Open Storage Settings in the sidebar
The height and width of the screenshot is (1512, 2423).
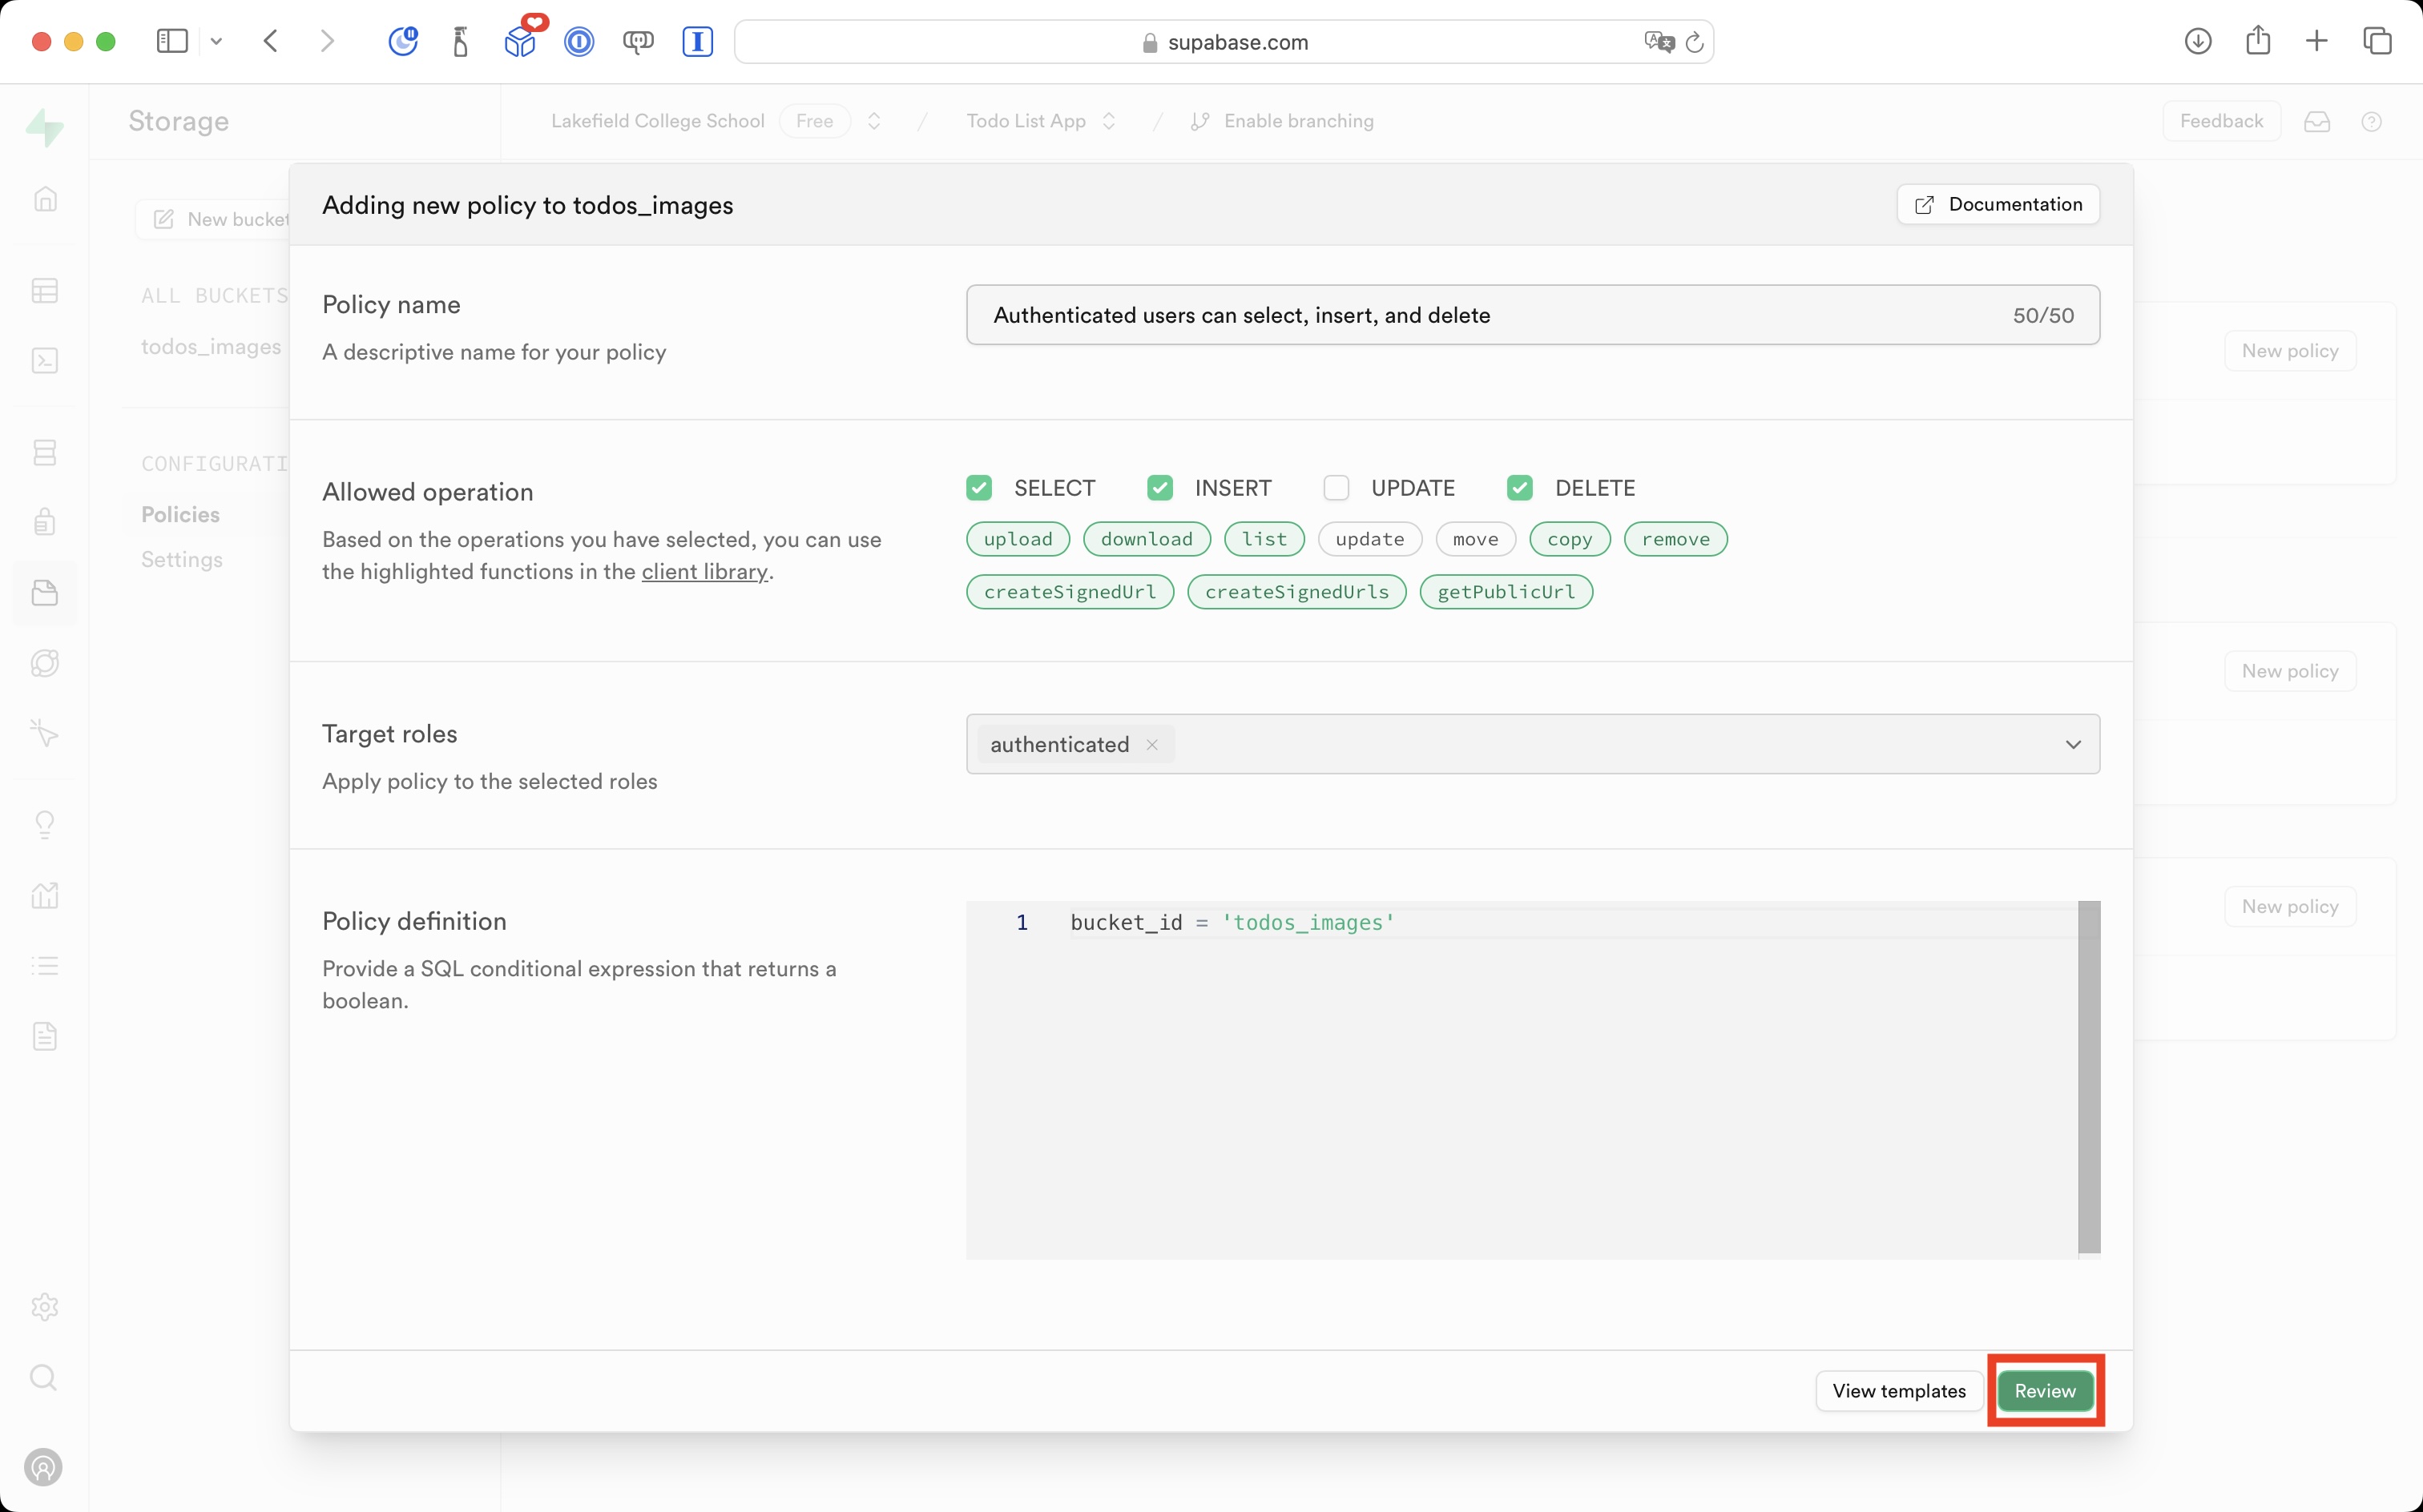(182, 559)
